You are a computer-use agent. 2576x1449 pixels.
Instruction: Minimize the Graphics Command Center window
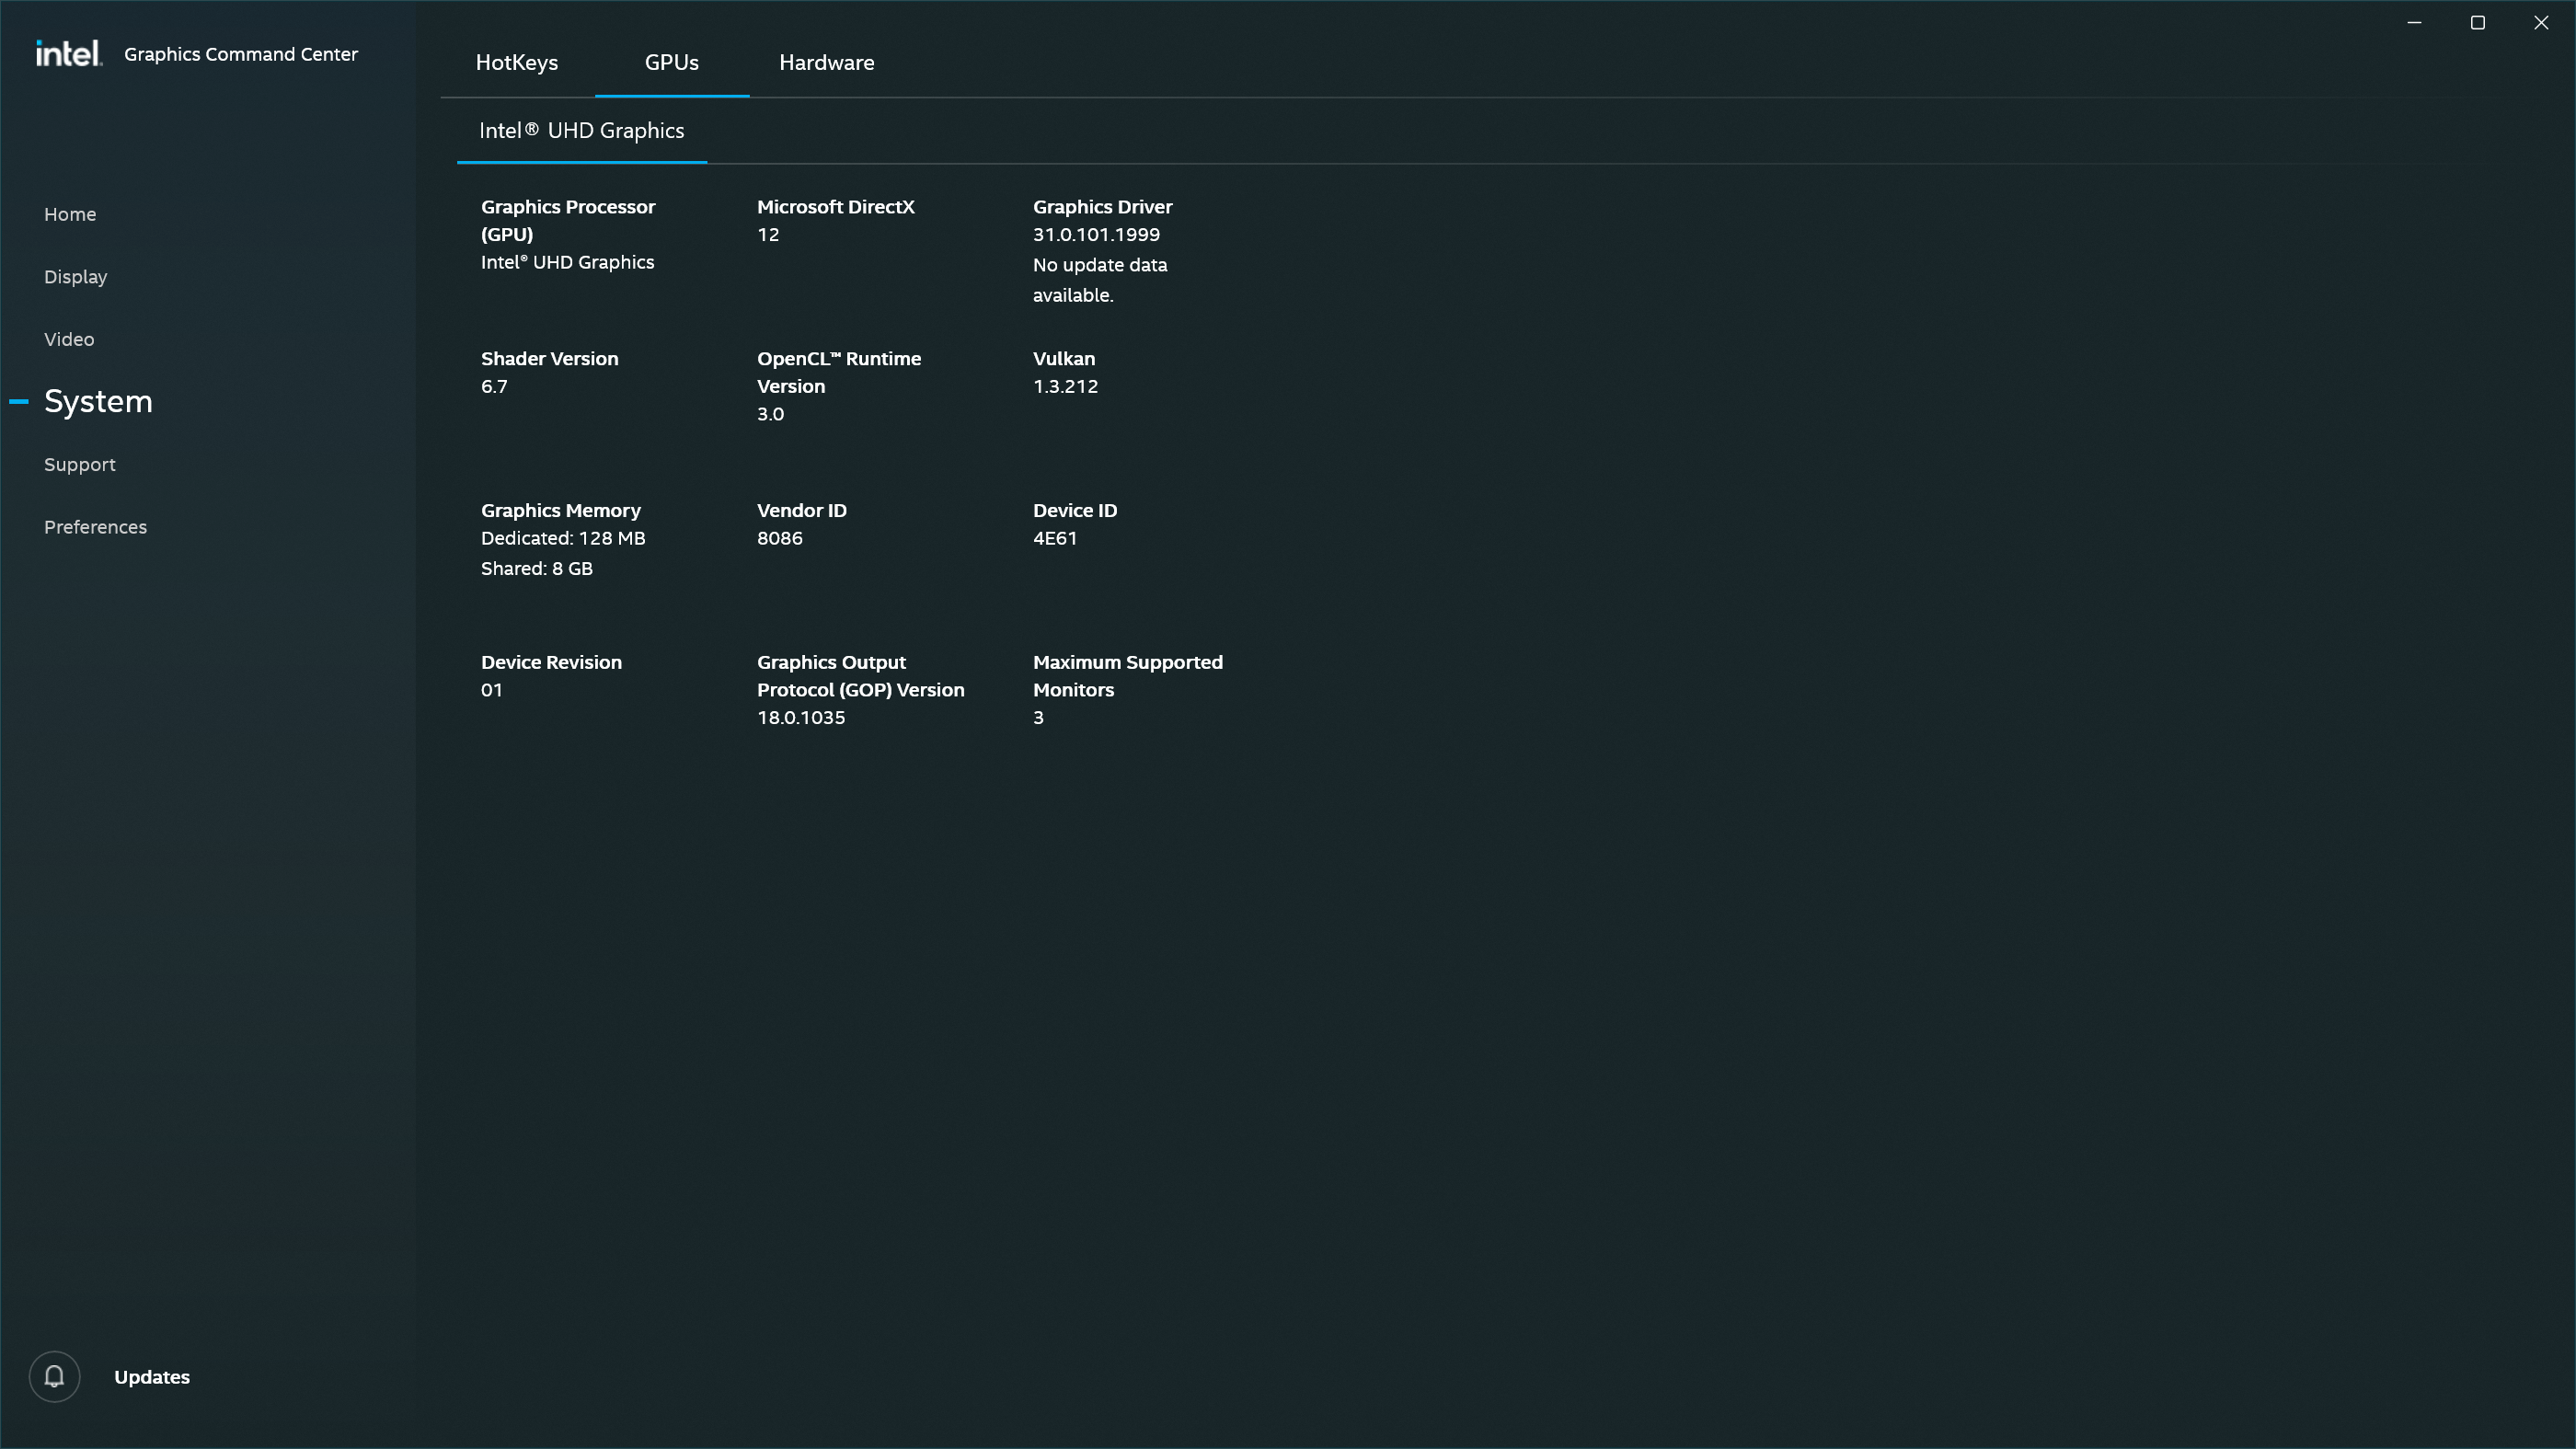point(2414,22)
